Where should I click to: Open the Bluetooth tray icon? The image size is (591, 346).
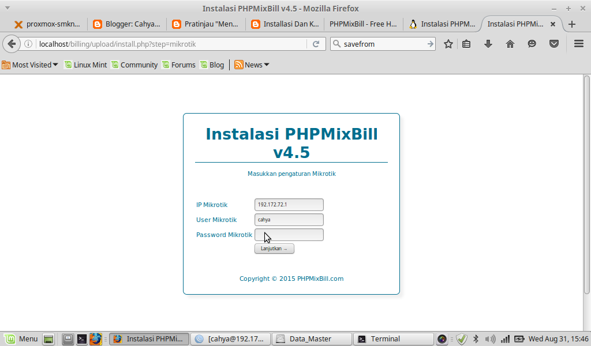coord(476,339)
